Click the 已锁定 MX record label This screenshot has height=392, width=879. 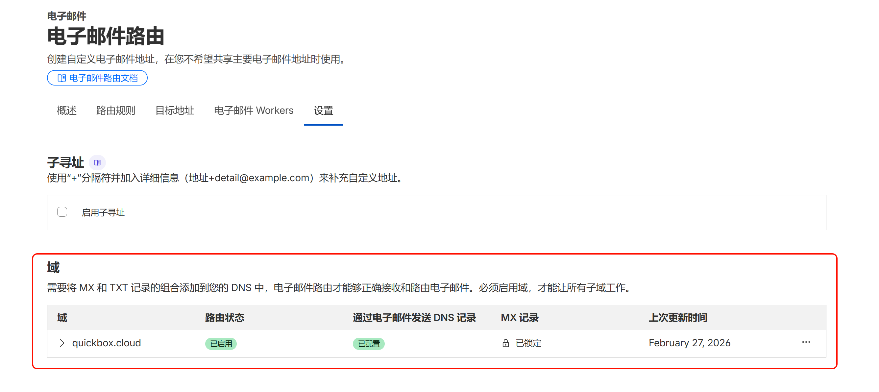point(528,343)
